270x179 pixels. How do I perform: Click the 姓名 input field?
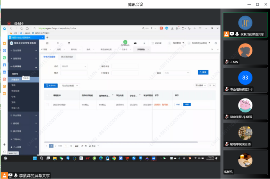[74, 73]
